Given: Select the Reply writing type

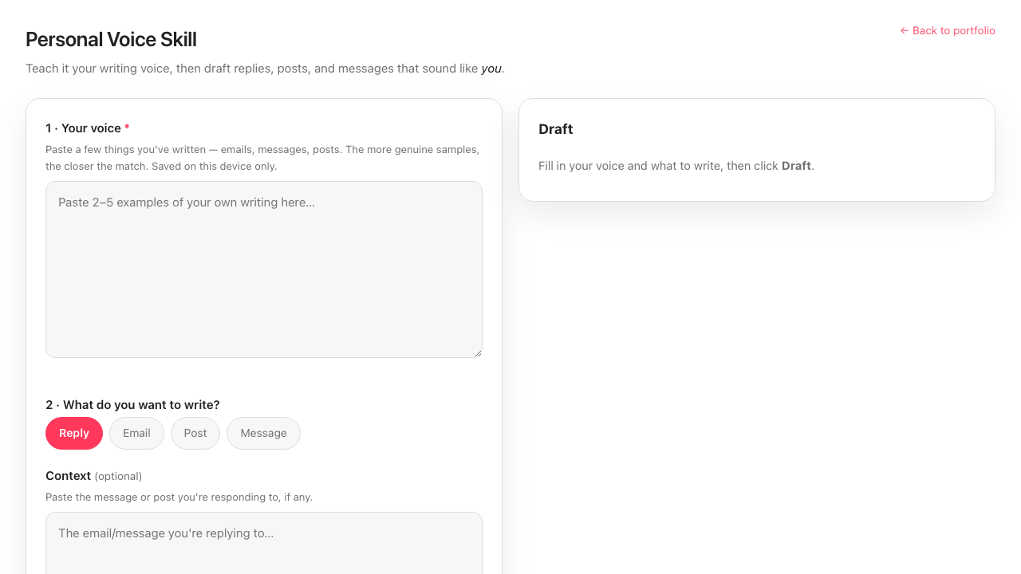Looking at the screenshot, I should tap(74, 433).
